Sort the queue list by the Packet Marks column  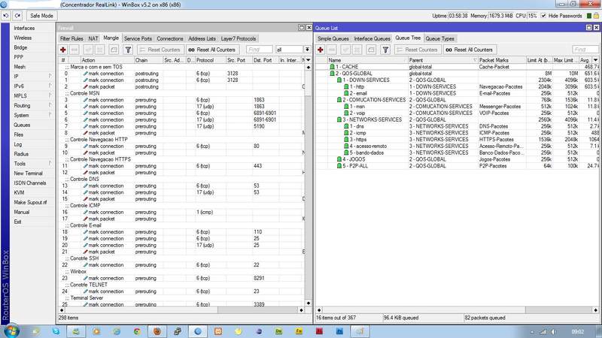pyautogui.click(x=501, y=60)
